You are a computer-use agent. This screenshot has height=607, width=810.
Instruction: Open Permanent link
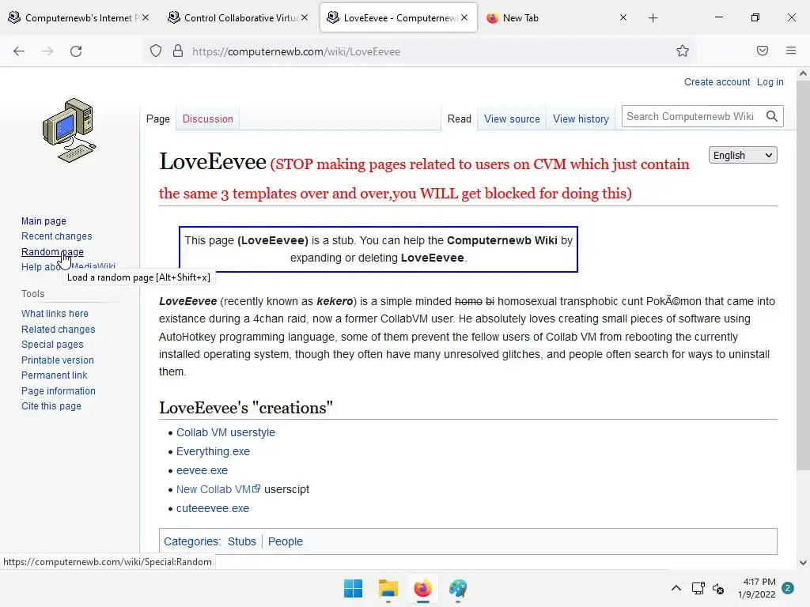tap(55, 375)
